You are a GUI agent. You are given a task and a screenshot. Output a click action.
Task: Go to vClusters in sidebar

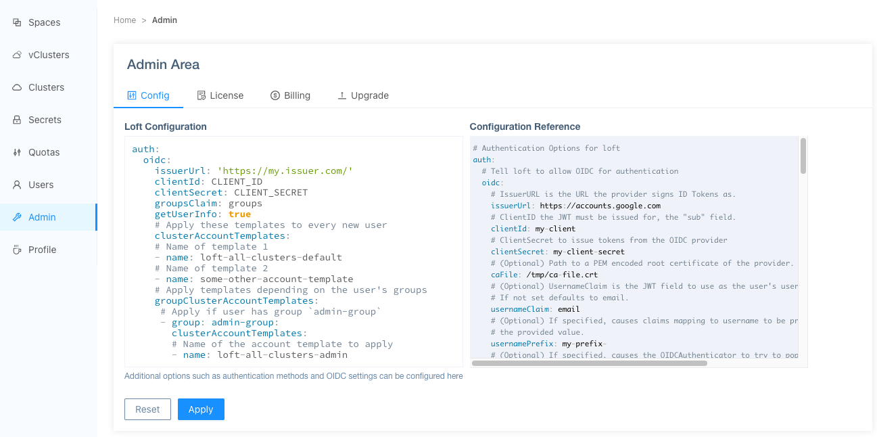point(48,55)
